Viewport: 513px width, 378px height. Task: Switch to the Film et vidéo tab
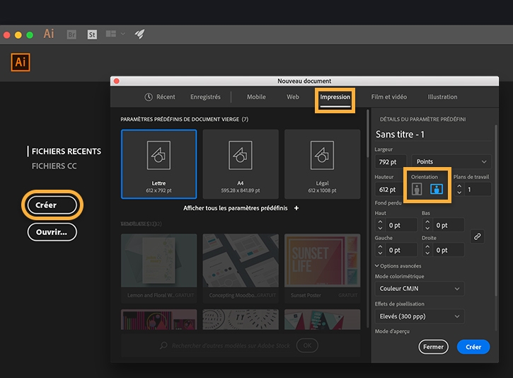pyautogui.click(x=389, y=97)
